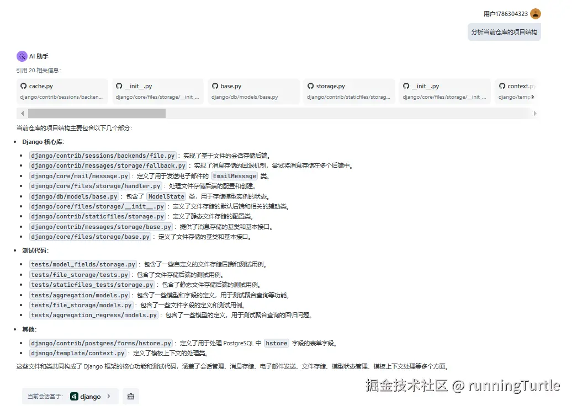Click the horizontal scrollbar thumb
The image size is (572, 406).
[97, 113]
